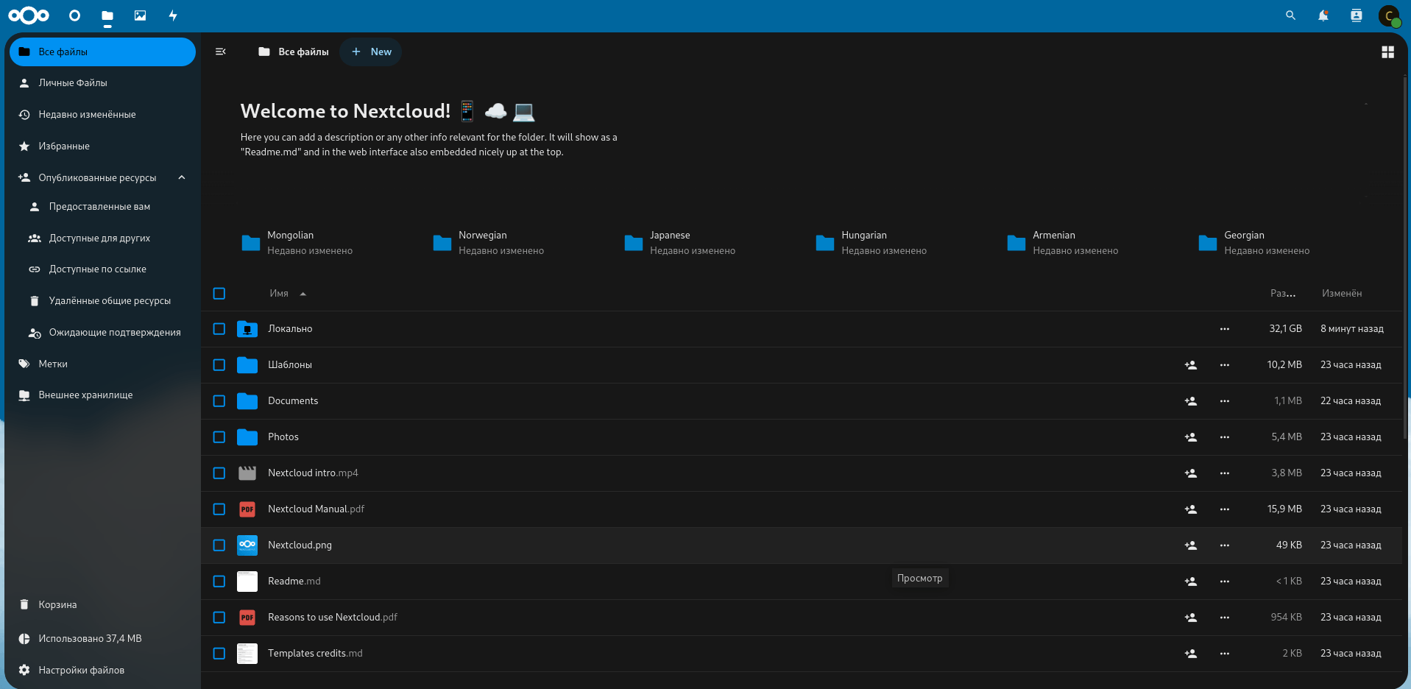Check the box for the Documents folder
1411x689 pixels.
[219, 401]
